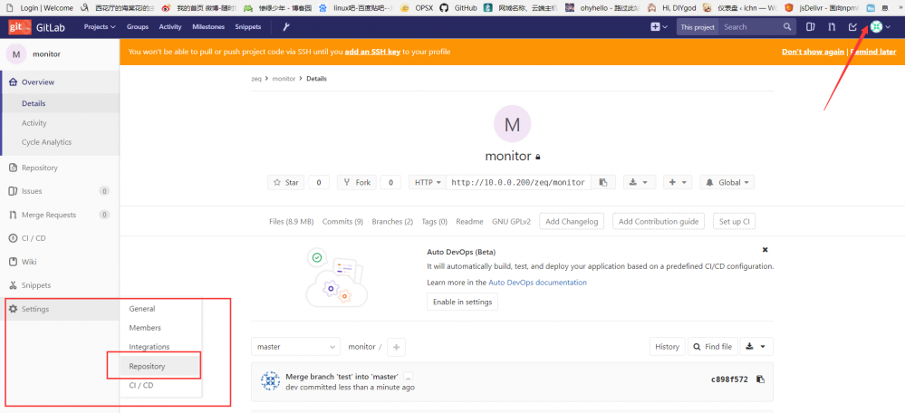Image resolution: width=905 pixels, height=413 pixels.
Task: Click the large M project avatar
Action: [x=513, y=125]
